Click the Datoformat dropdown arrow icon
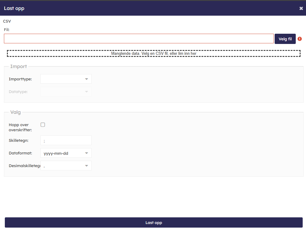This screenshot has width=306, height=230. pyautogui.click(x=87, y=153)
